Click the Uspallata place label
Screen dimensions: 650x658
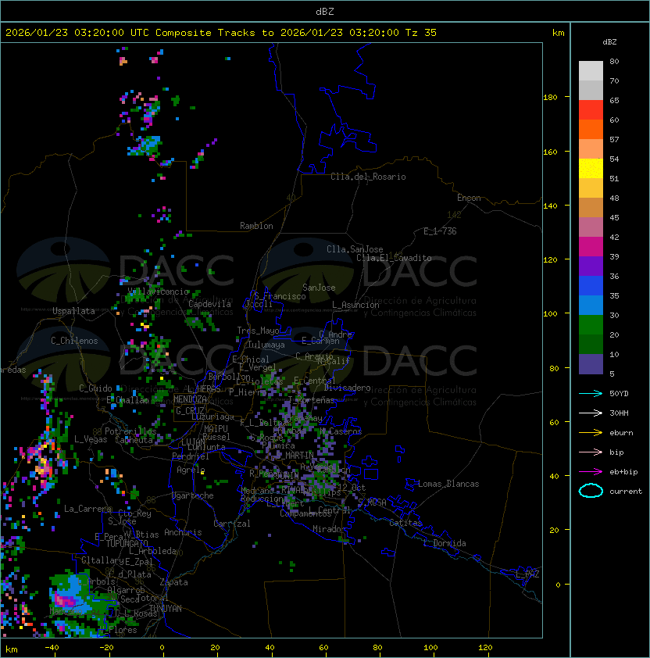[x=73, y=311]
